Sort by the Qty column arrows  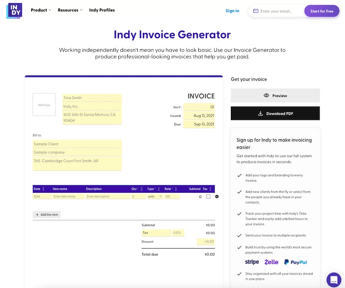141,189
